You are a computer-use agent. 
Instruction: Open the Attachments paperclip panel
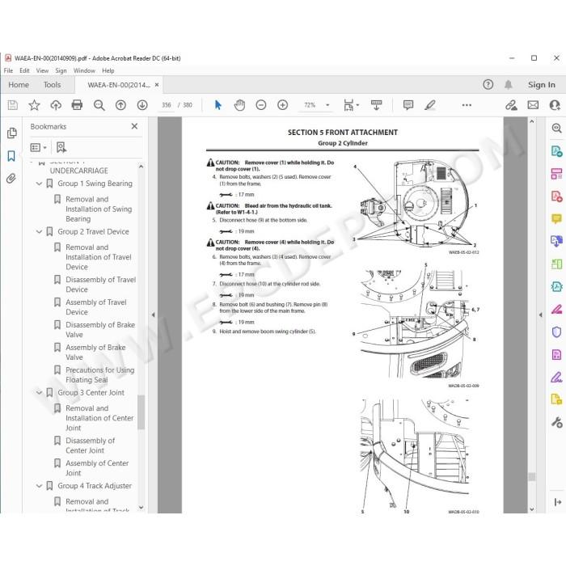tap(11, 179)
